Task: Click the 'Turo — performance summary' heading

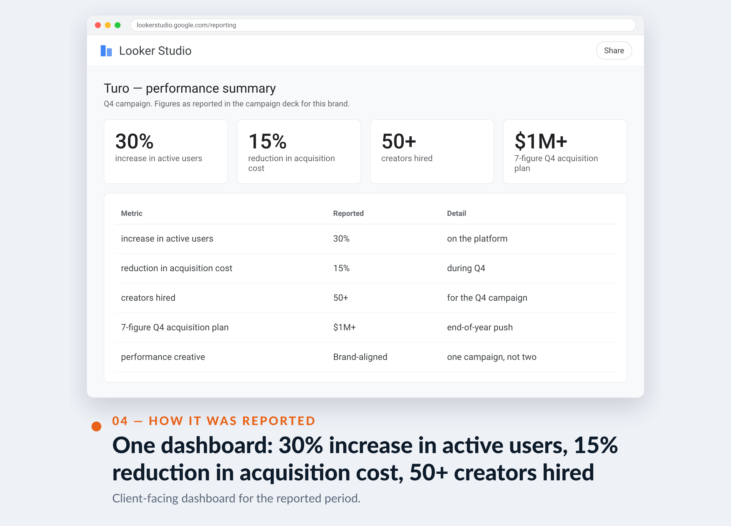Action: pyautogui.click(x=190, y=88)
